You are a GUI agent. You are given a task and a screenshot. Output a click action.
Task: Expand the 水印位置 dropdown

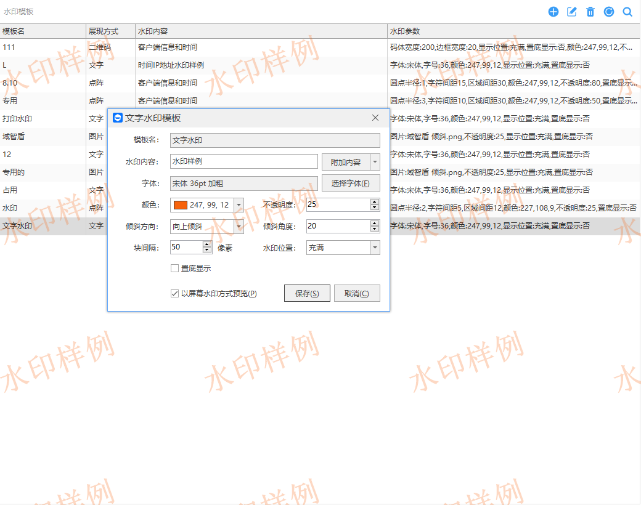click(375, 247)
